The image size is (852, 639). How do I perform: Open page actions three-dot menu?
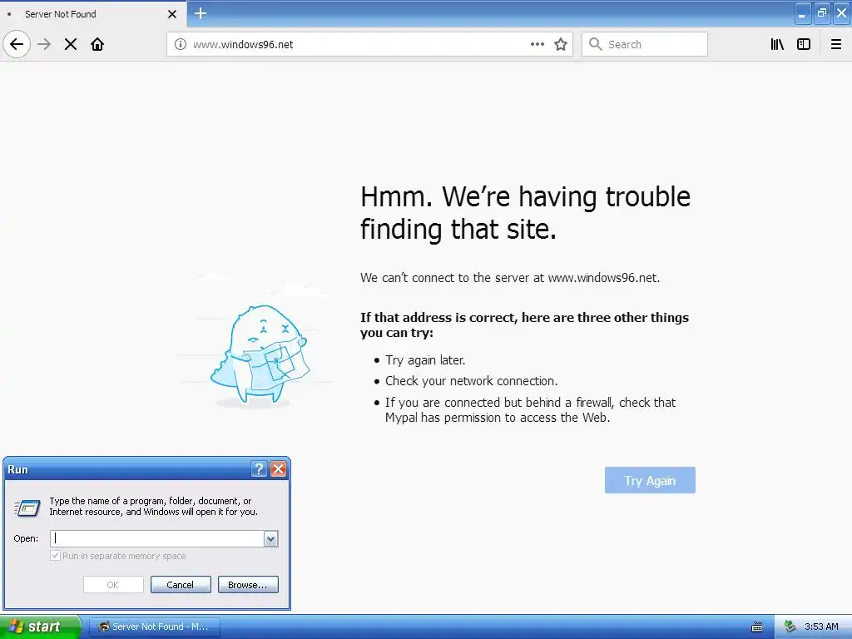coord(537,45)
